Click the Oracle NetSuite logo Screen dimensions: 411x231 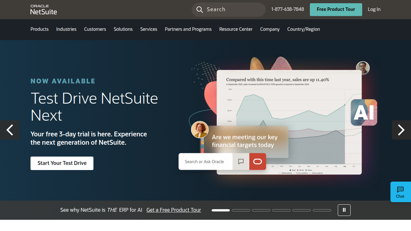coord(44,10)
